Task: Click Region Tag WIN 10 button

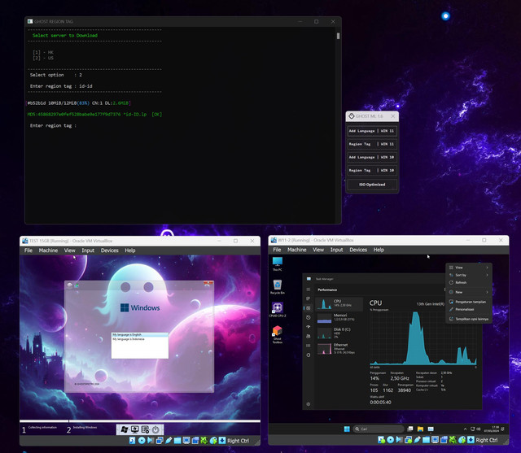Action: 372,170
